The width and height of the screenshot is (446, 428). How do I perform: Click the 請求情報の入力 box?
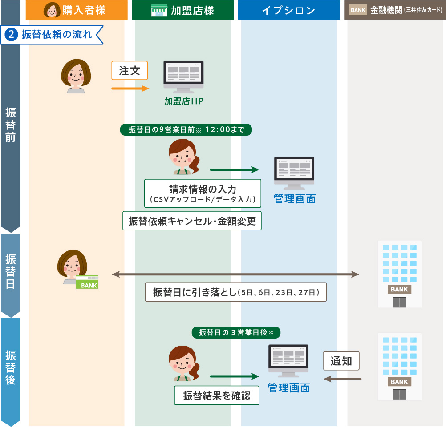coord(203,193)
